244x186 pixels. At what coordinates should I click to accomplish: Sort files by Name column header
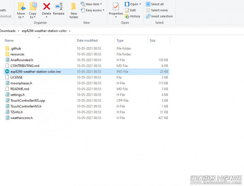point(9,40)
